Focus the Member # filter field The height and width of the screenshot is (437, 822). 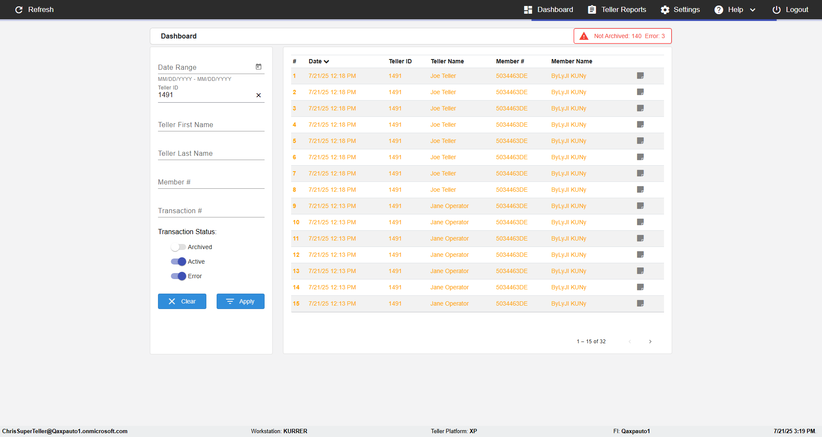211,182
